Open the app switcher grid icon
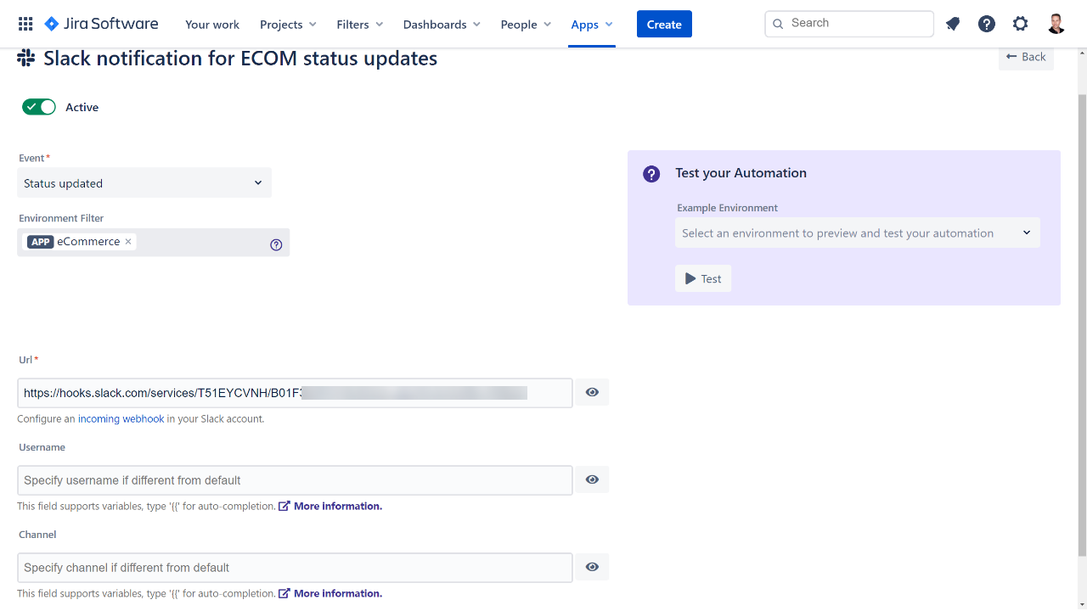 coord(25,24)
